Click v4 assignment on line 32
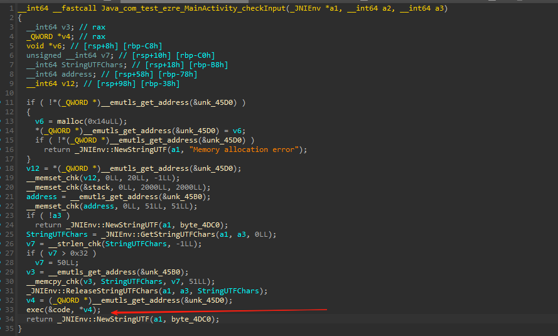 [31, 300]
